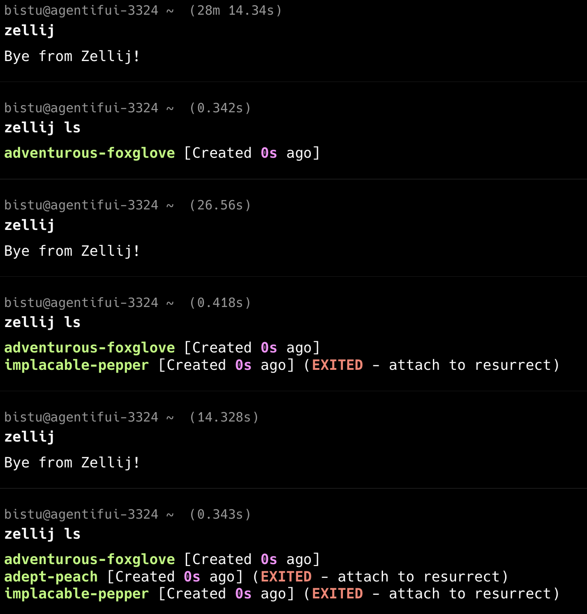Select the "zellij" command in the 28m 14.34s block
587x614 pixels.
[x=29, y=30]
